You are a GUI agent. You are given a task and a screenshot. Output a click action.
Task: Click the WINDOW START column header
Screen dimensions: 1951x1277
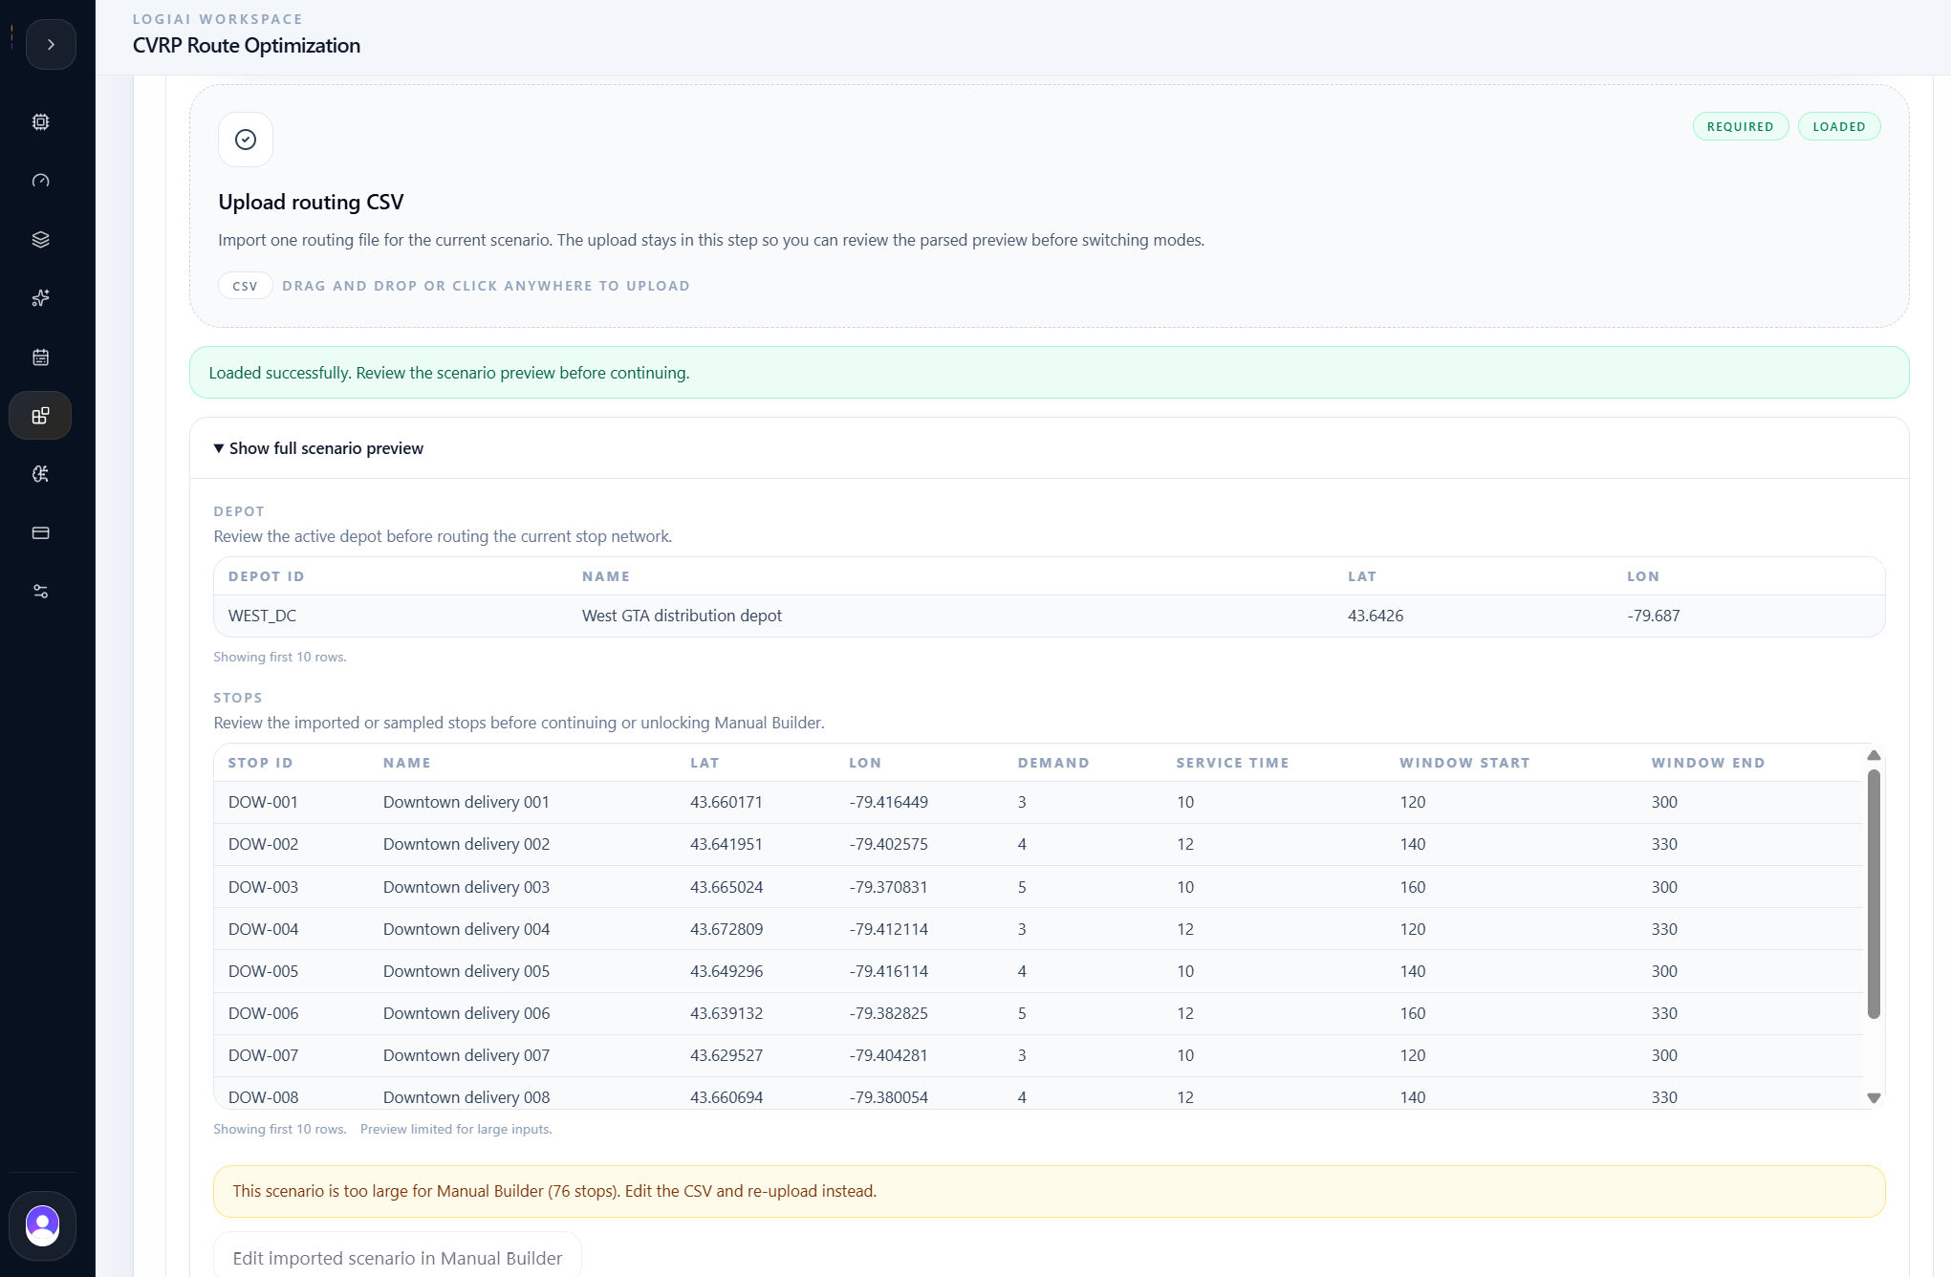click(1464, 763)
